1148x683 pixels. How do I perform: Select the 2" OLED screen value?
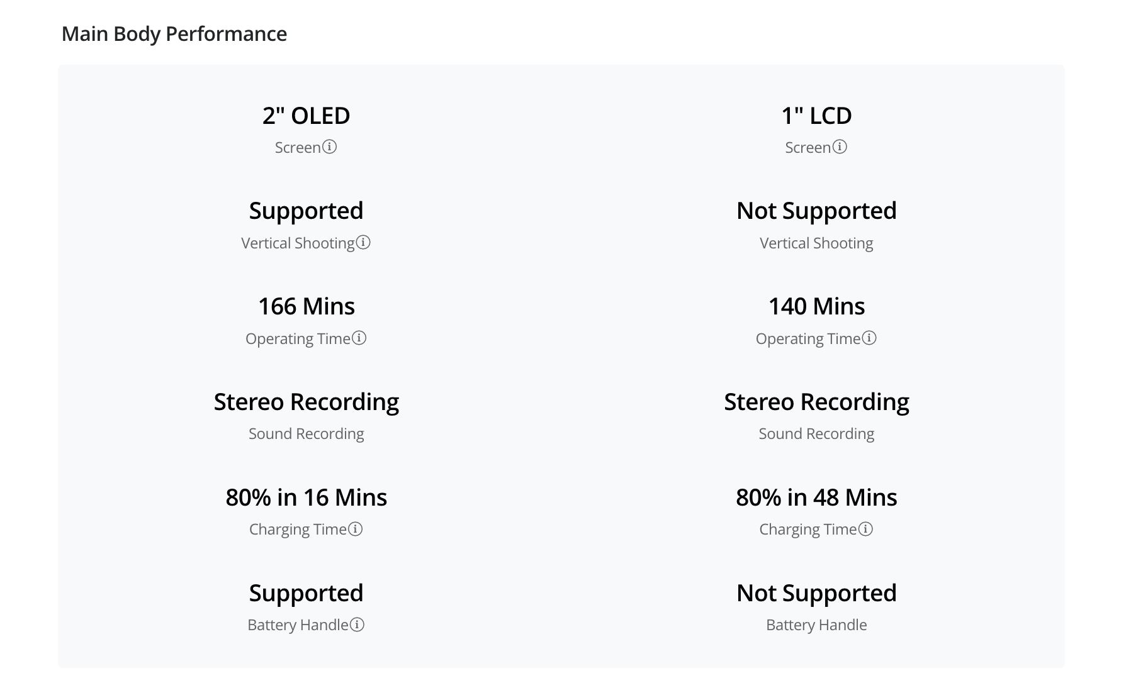pos(307,116)
